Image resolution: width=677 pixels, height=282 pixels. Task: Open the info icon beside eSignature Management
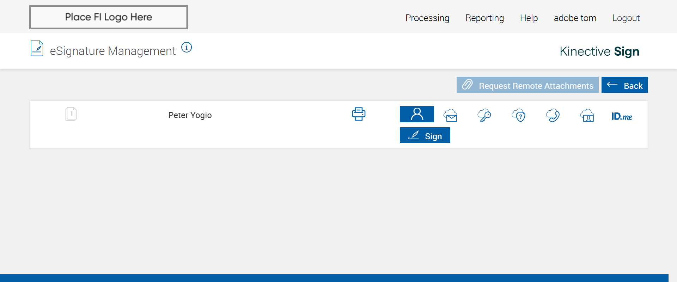187,47
